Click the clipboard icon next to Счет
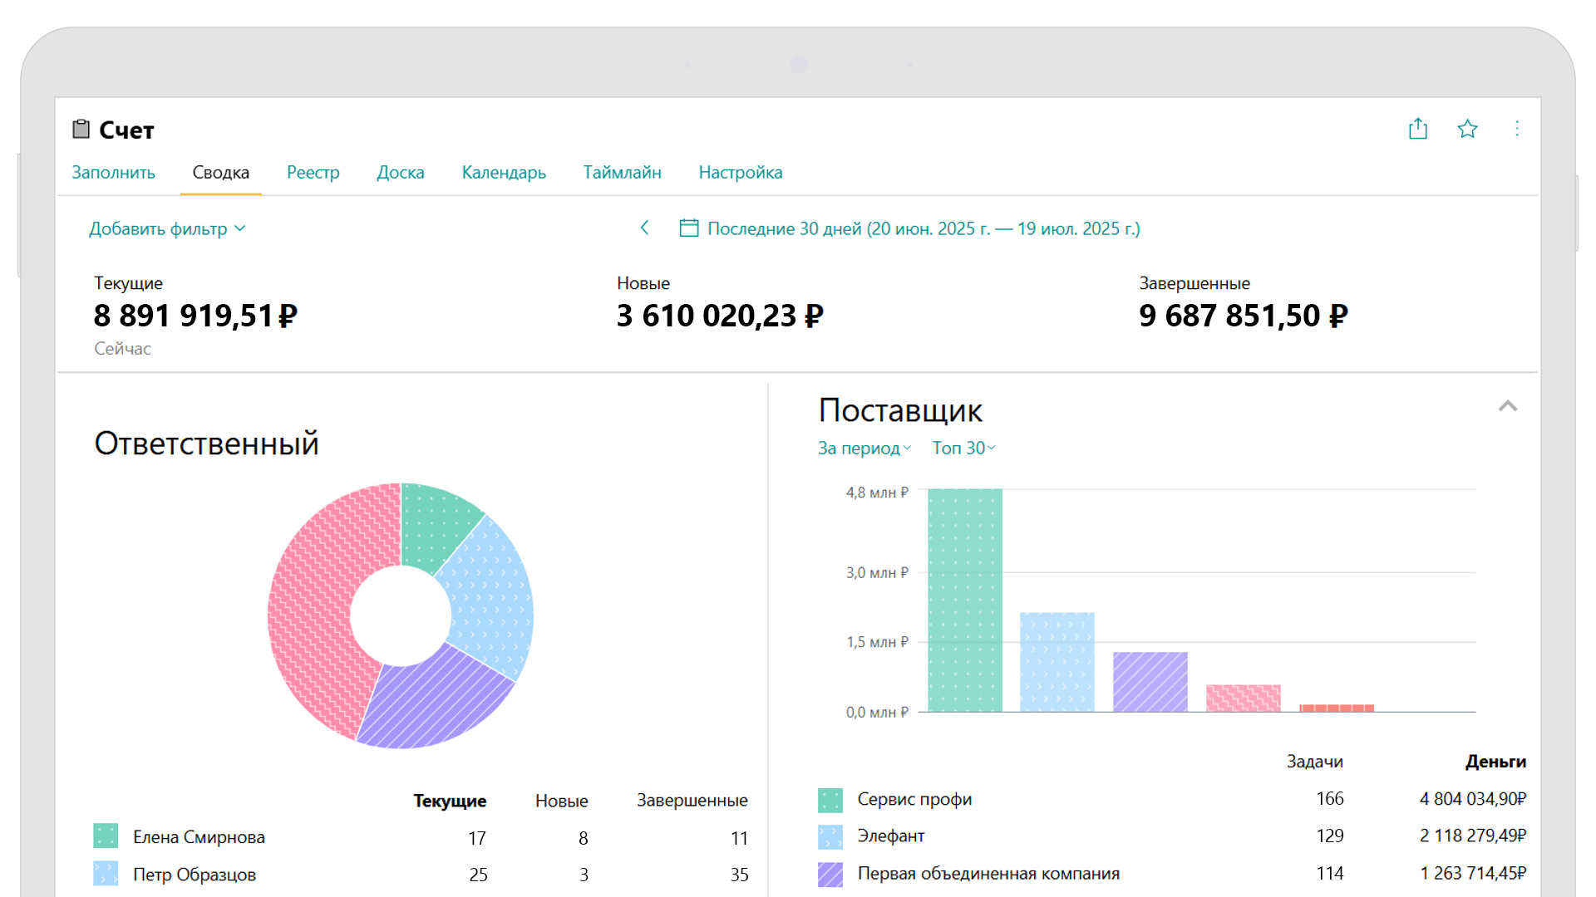Screen dimensions: 1596x897 [81, 130]
